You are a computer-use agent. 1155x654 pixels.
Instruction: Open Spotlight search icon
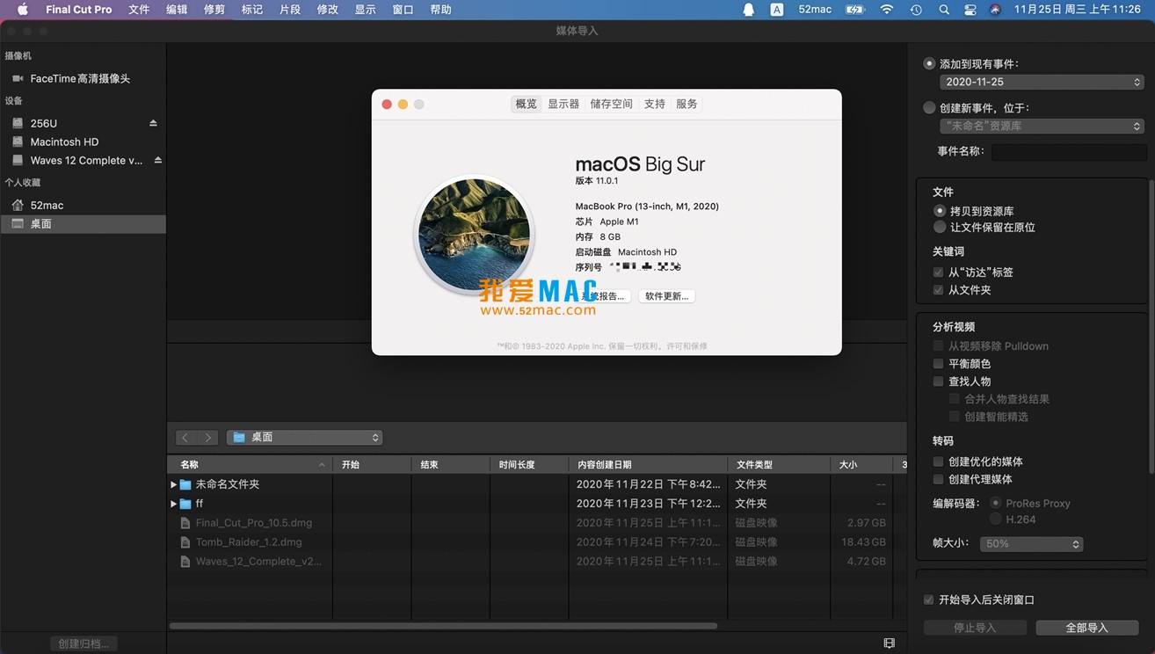tap(944, 10)
